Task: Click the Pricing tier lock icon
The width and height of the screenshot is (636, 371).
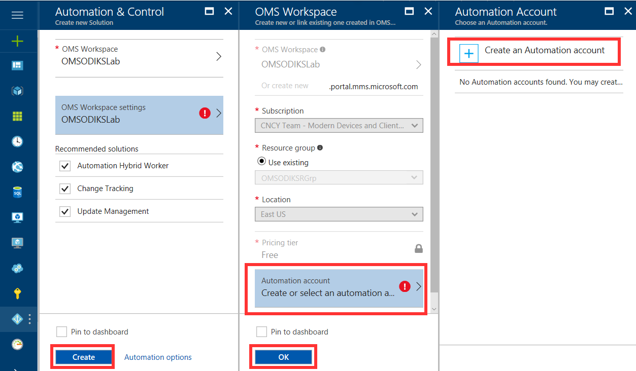Action: pos(419,248)
